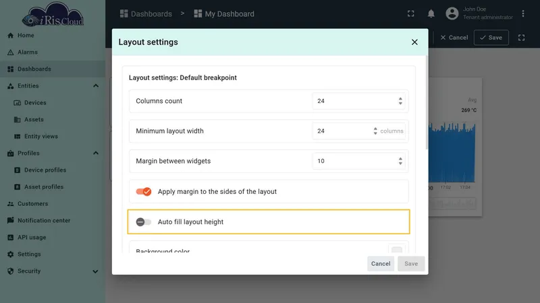
Task: Click the Assets building icon
Action: click(18, 120)
